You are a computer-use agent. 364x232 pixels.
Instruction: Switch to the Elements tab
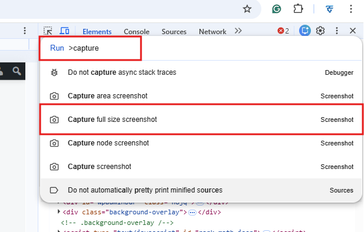(x=97, y=32)
